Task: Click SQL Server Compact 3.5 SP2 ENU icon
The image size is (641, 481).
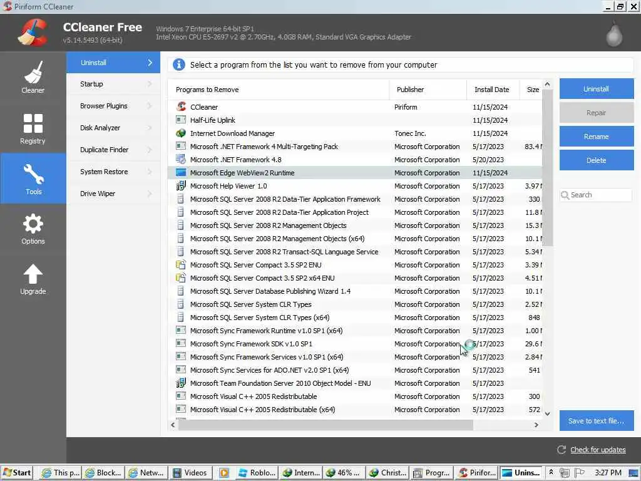Action: click(x=181, y=265)
